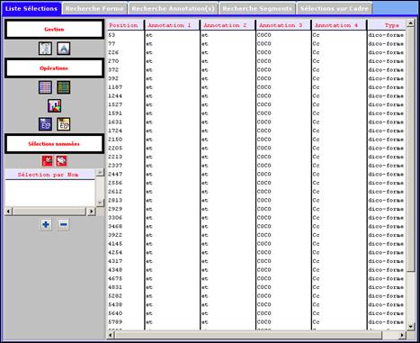Viewport: 420px width, 343px height.
Task: Click the blue-pink striped table icon
Action: (45, 87)
